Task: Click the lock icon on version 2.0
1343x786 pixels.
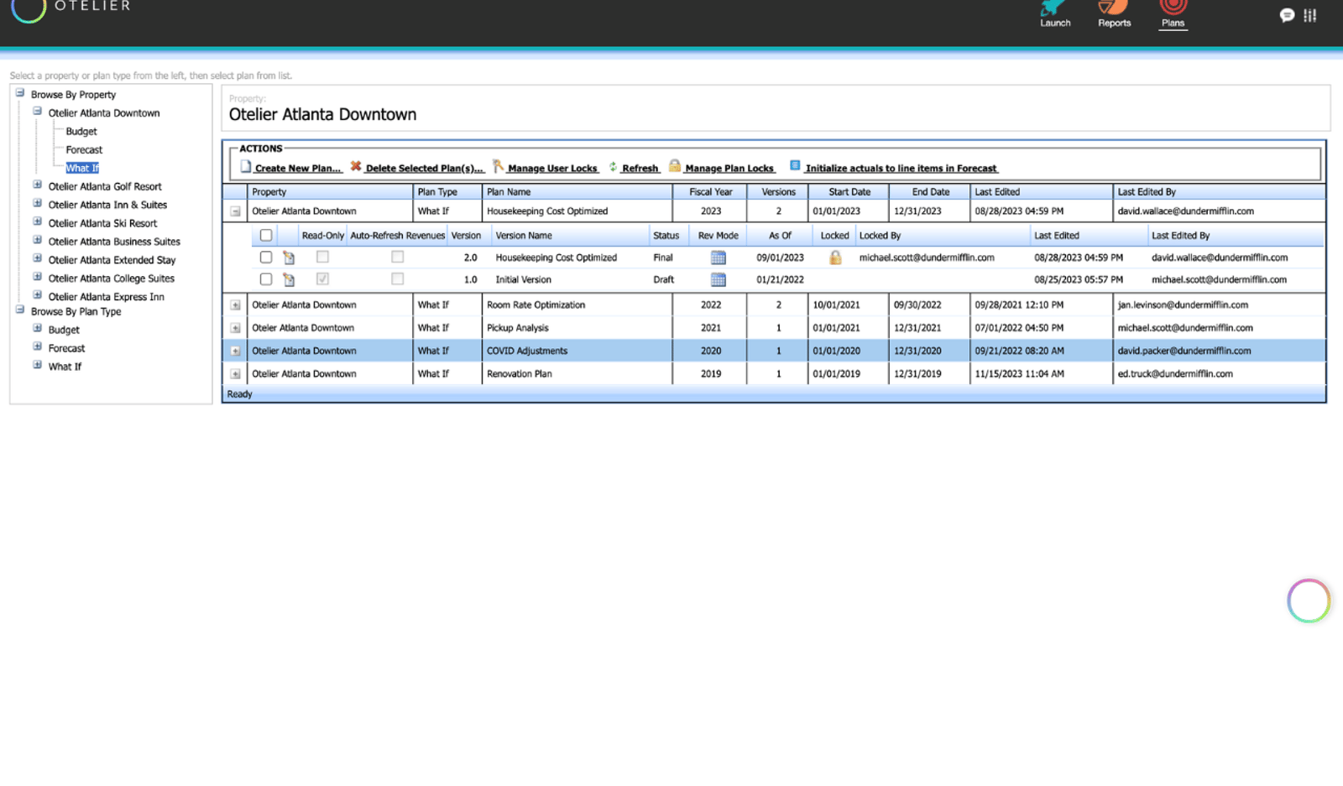Action: tap(835, 258)
